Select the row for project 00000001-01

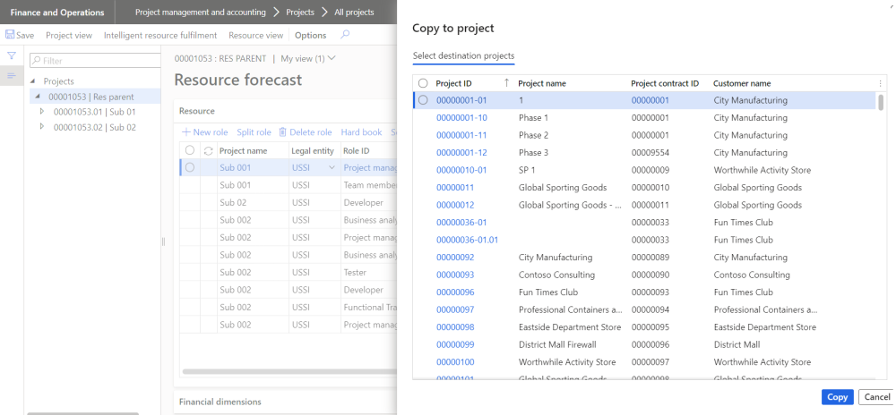423,100
